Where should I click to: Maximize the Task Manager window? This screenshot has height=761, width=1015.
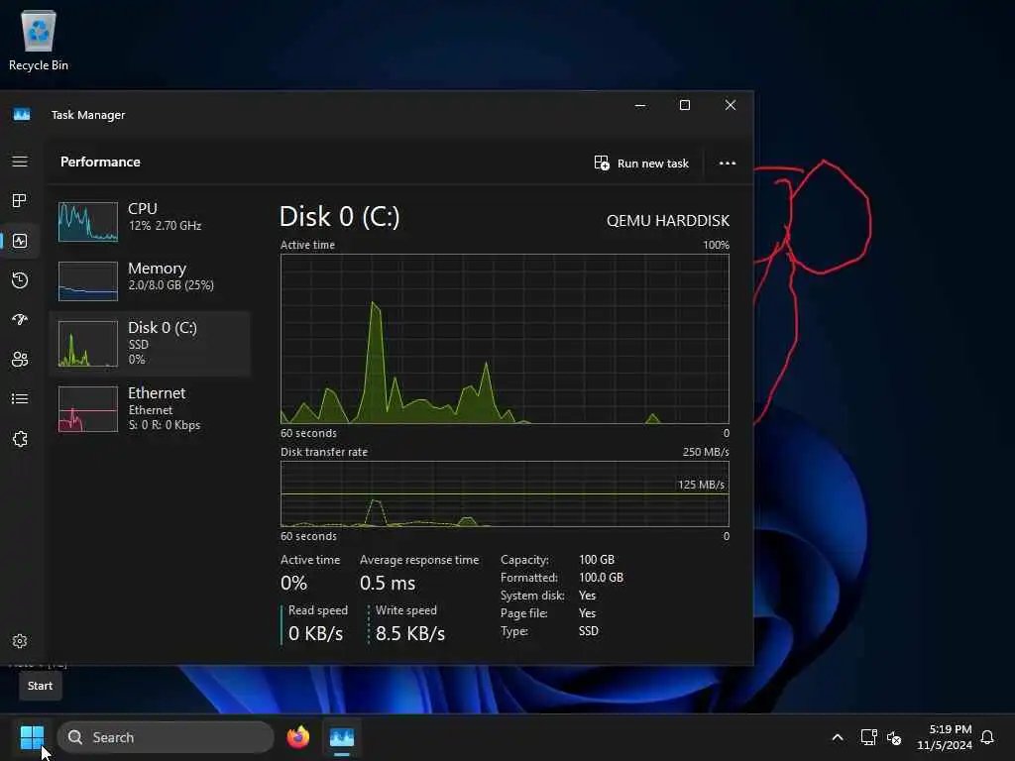[x=685, y=105]
